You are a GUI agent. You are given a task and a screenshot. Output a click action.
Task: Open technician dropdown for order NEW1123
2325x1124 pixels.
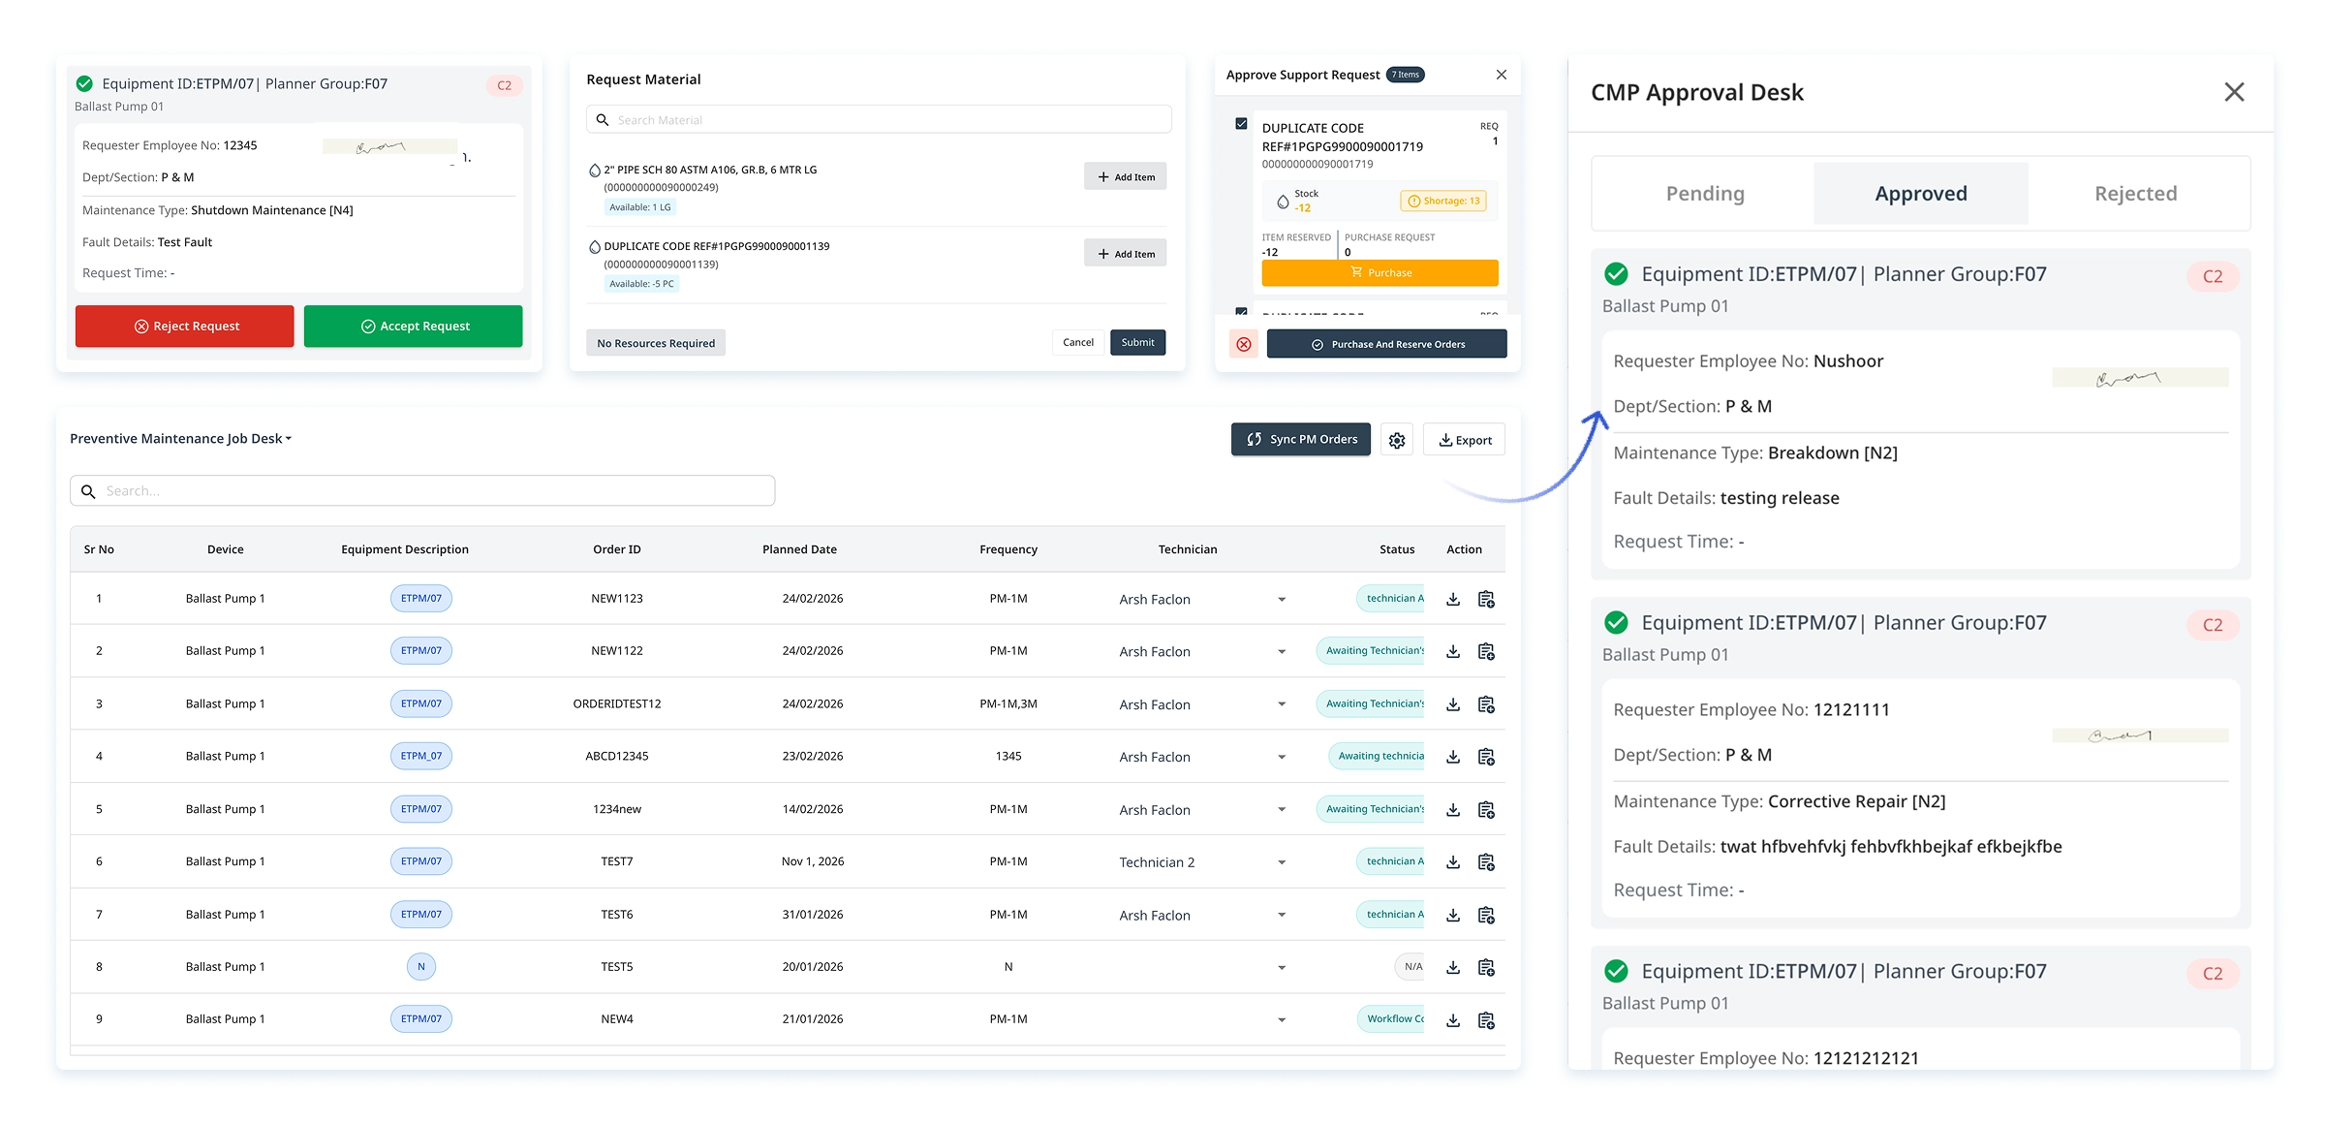pyautogui.click(x=1282, y=600)
